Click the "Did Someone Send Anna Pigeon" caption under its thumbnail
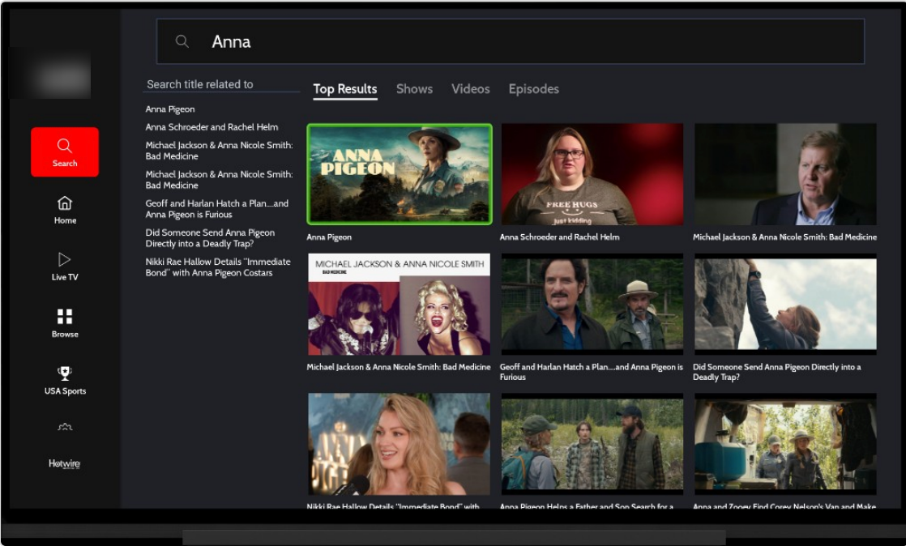Screen dimensions: 906x546 tap(776, 372)
